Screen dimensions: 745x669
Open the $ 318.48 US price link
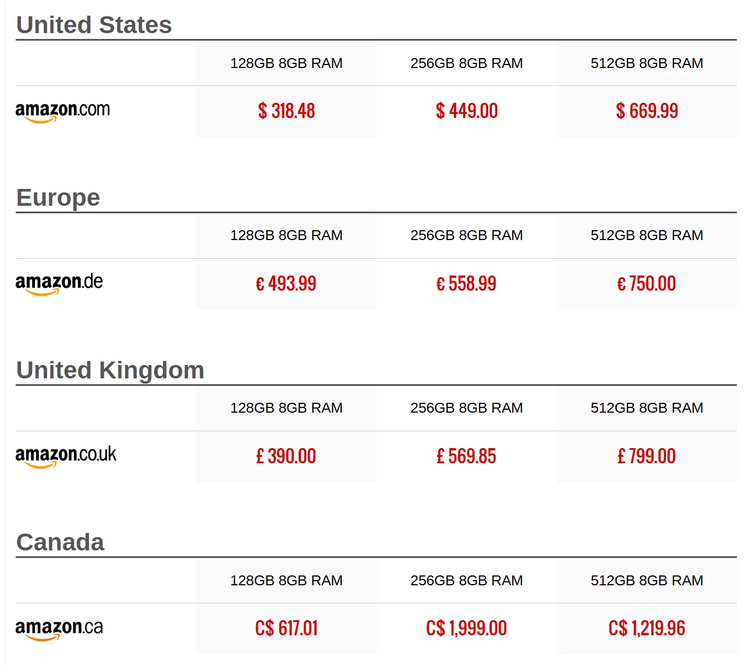click(286, 111)
